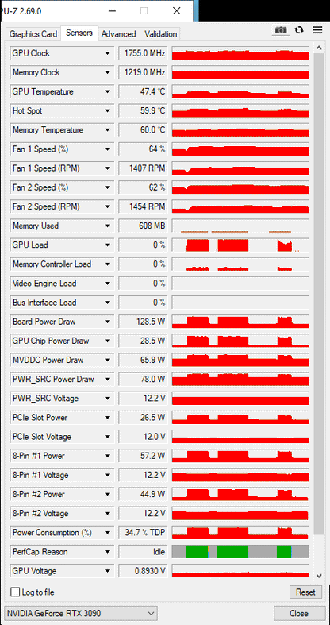This screenshot has height=625, width=330.
Task: Click the vertical scrollbar thumb
Action: pos(319,294)
